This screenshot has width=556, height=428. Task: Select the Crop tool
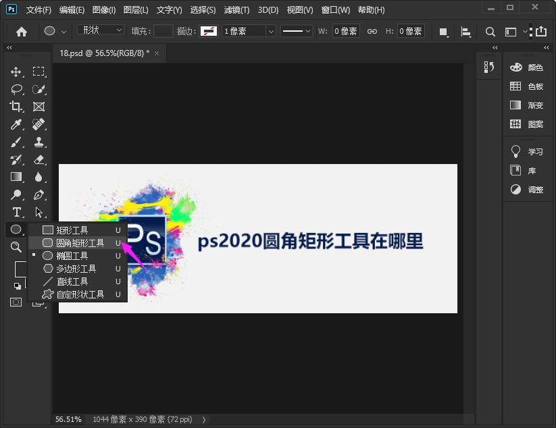coord(16,106)
